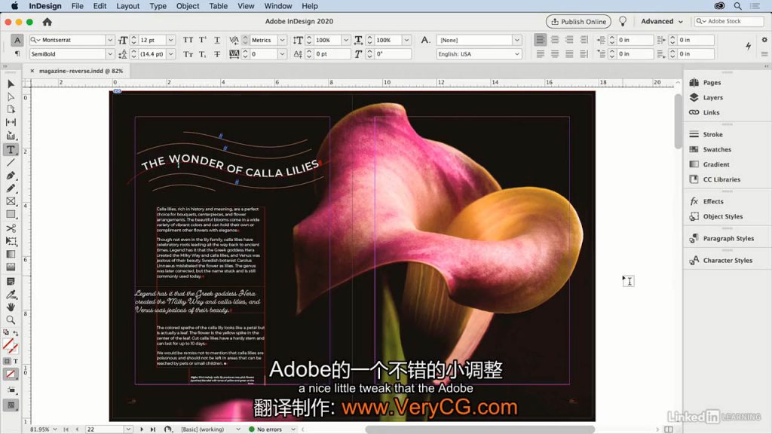Screen dimensions: 772x434
Task: Enable Align Left paragraph alignment
Action: click(540, 40)
